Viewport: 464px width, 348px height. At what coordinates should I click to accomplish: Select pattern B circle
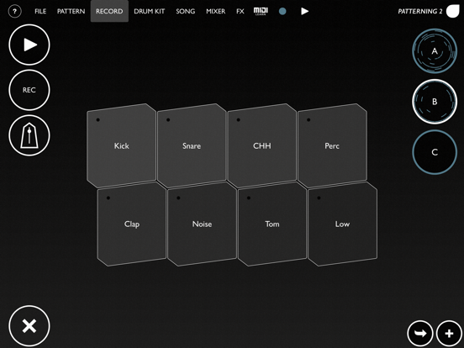click(x=435, y=102)
